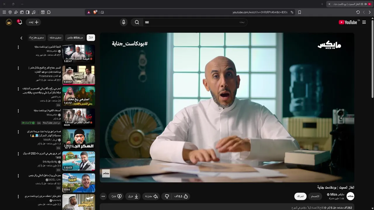
Task: Open the 1:18:47 video thumbnail
Action: point(79,54)
